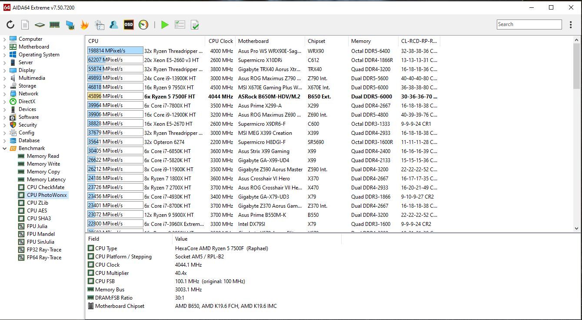Launch the RAM module toolbar icon
Viewport: 582px width, 320px height.
(54, 25)
